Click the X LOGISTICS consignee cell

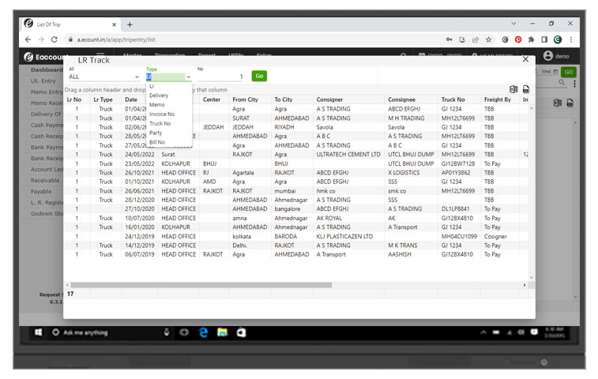coord(404,173)
